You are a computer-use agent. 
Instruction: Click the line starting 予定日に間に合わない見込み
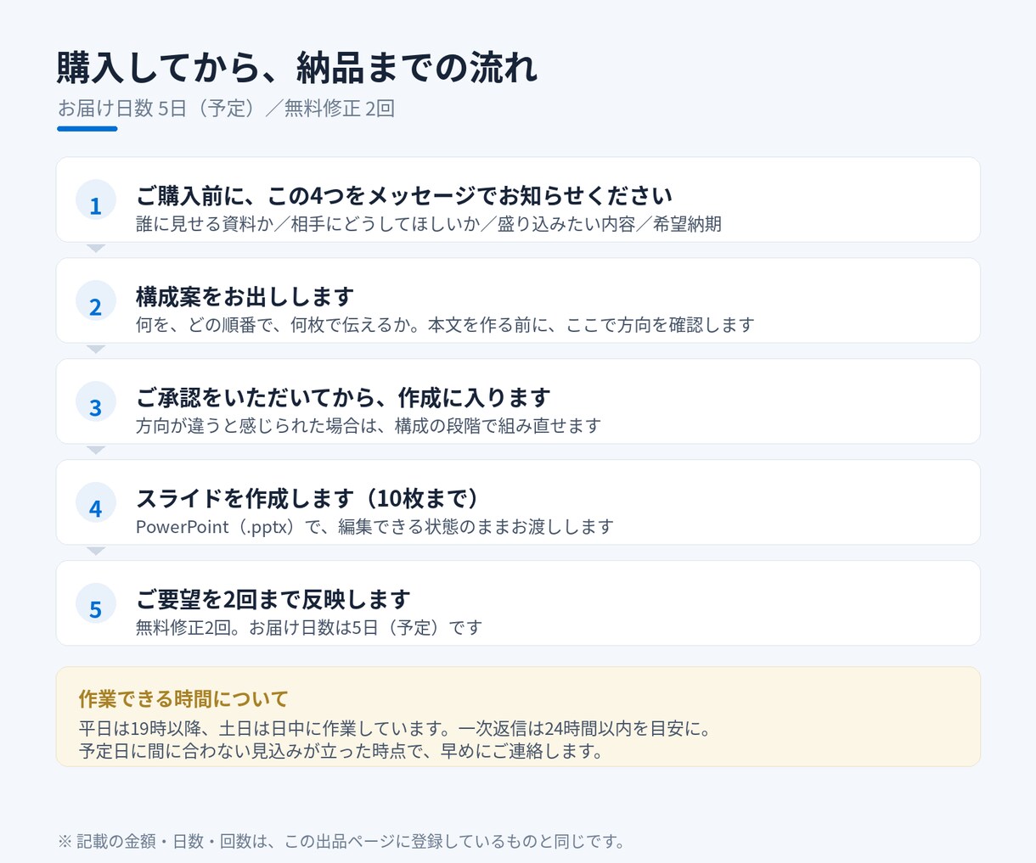(x=341, y=751)
